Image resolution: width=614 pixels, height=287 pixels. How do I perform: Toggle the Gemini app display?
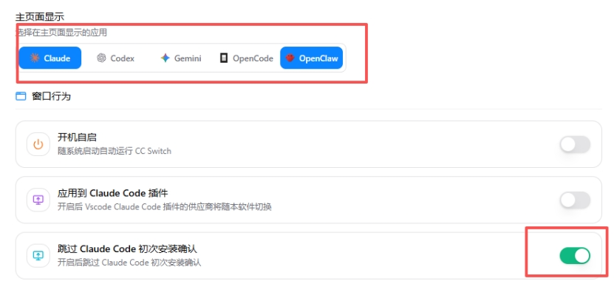(181, 58)
